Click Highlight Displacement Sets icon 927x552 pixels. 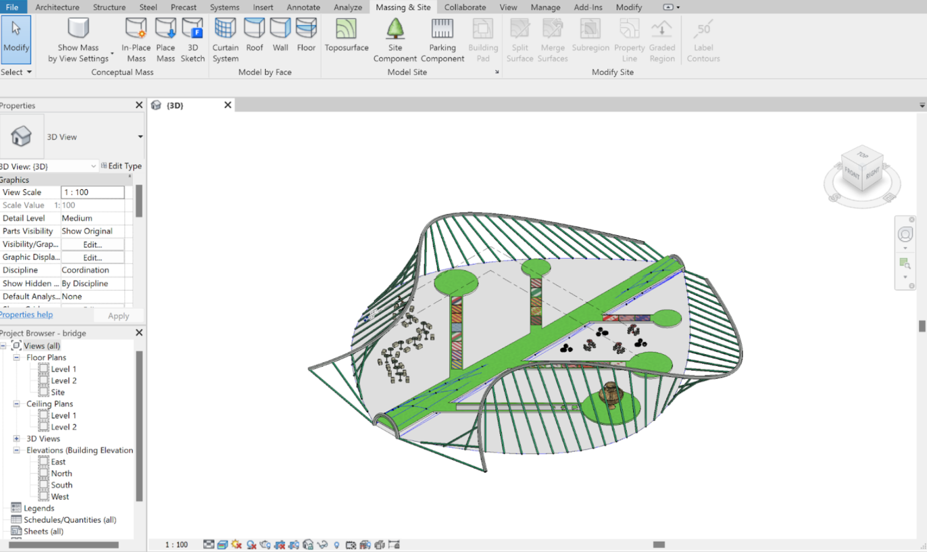tap(379, 544)
